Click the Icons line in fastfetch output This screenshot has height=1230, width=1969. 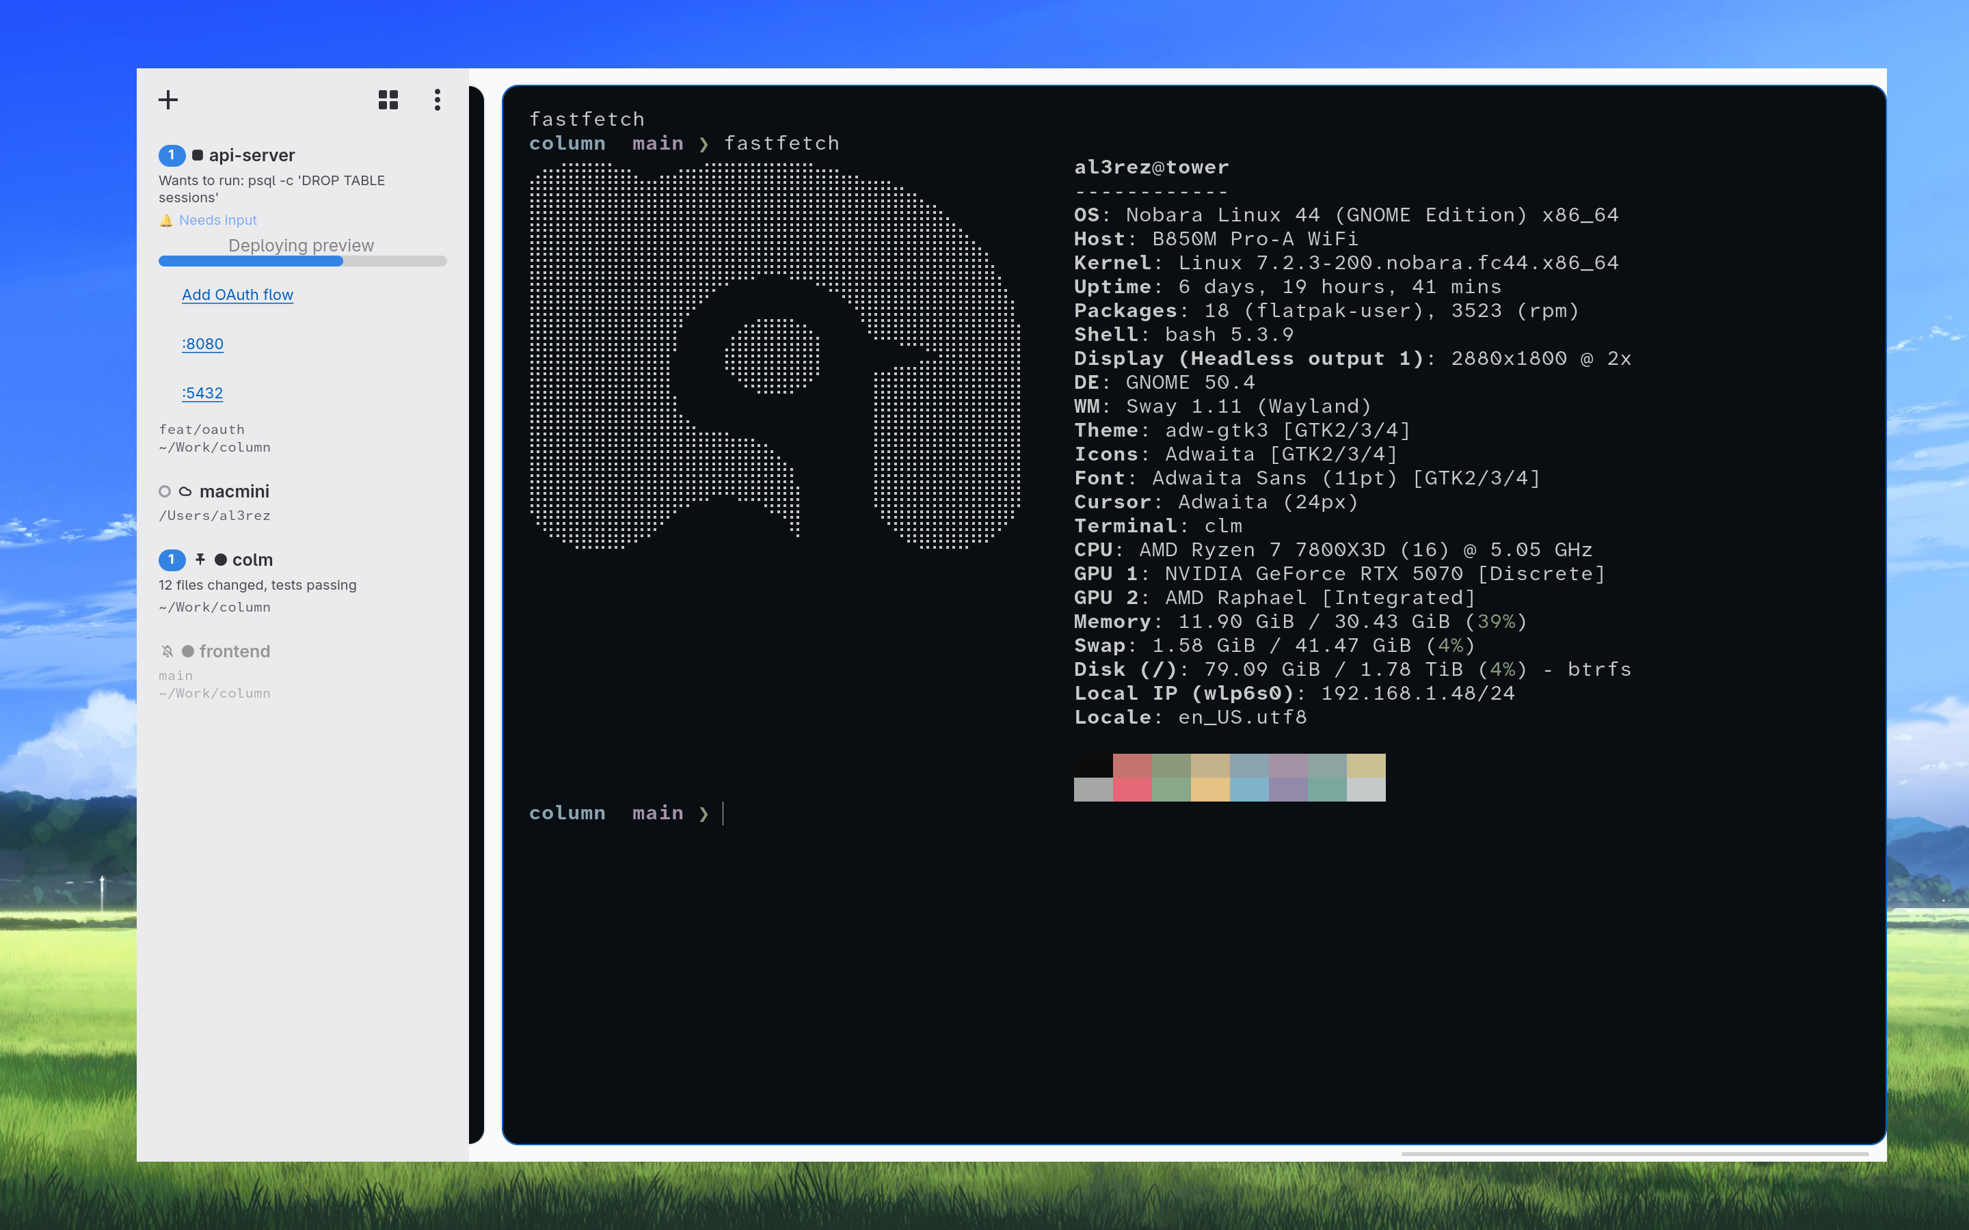pyautogui.click(x=1236, y=454)
